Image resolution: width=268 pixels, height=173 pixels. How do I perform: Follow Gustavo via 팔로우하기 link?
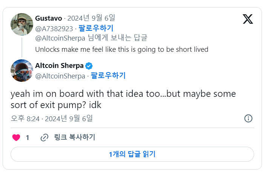tap(96, 28)
